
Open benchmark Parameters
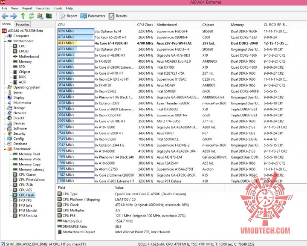(x=93, y=16)
